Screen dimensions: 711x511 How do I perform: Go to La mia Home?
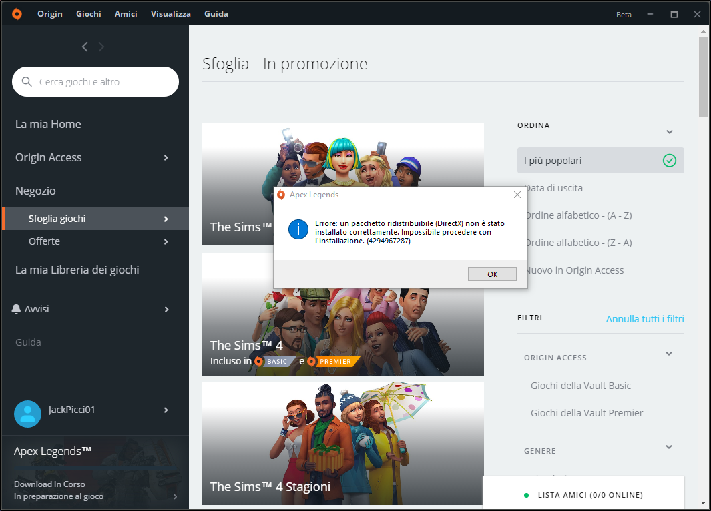[x=48, y=124]
